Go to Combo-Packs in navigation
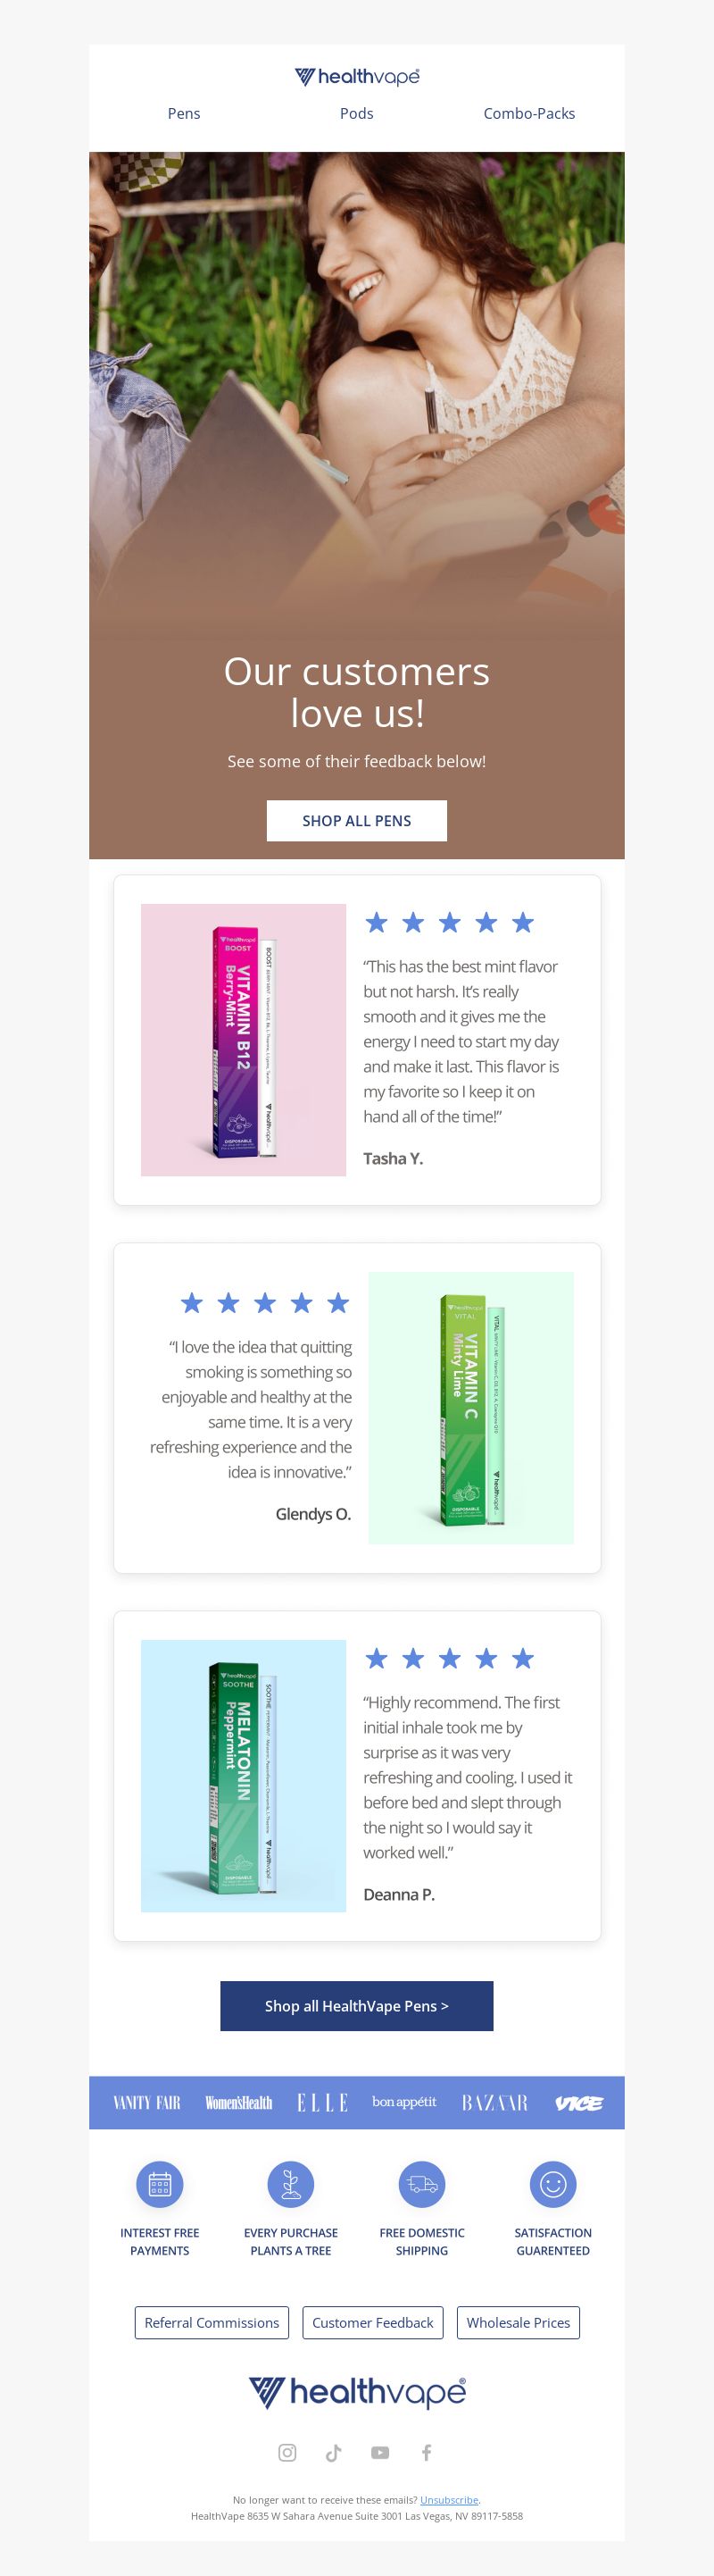The width and height of the screenshot is (714, 2576). 529,114
